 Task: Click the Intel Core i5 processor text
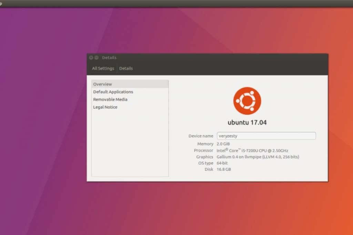253,150
